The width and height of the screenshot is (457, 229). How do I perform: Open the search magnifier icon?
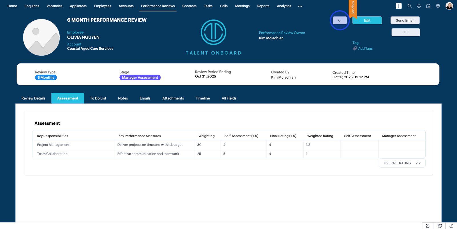point(409,6)
